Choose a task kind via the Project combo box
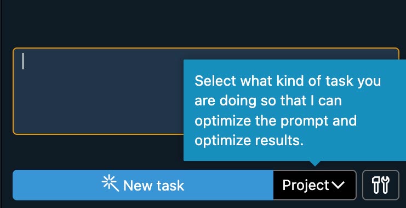The image size is (406, 208). [x=314, y=185]
